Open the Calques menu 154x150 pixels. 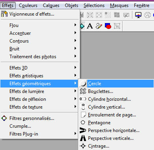point(51,5)
